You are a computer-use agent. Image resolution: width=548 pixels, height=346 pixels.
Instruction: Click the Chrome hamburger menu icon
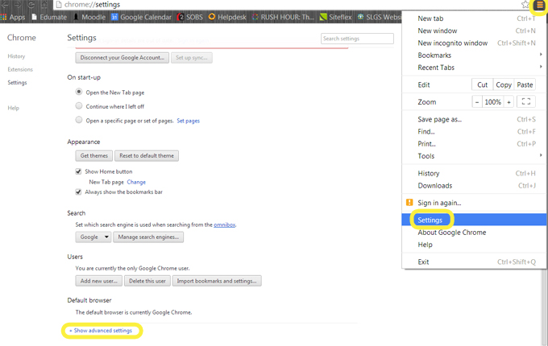[539, 5]
